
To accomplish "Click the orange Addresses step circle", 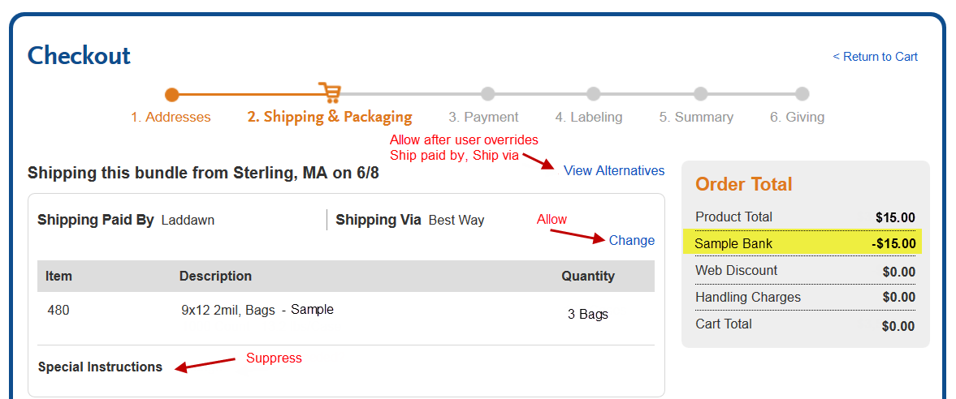I will point(172,94).
